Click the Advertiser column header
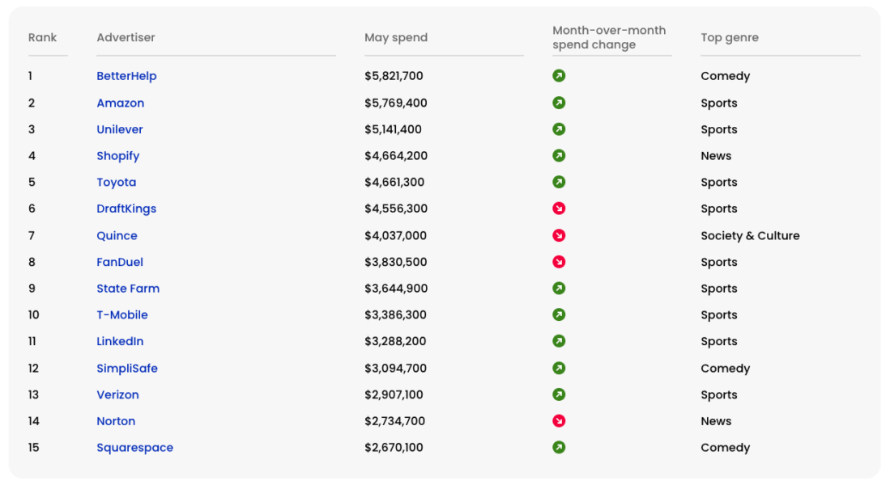The image size is (890, 485). click(x=126, y=38)
